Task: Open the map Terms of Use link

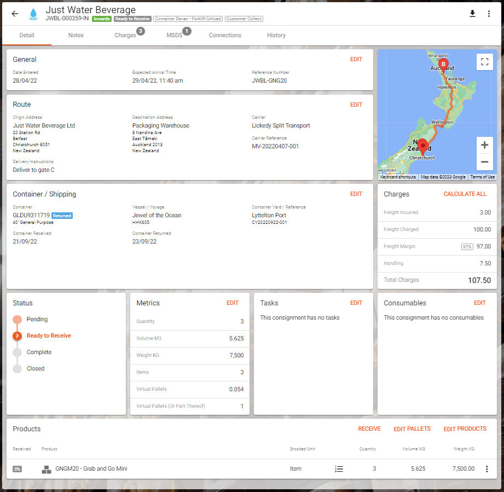Action: [483, 177]
